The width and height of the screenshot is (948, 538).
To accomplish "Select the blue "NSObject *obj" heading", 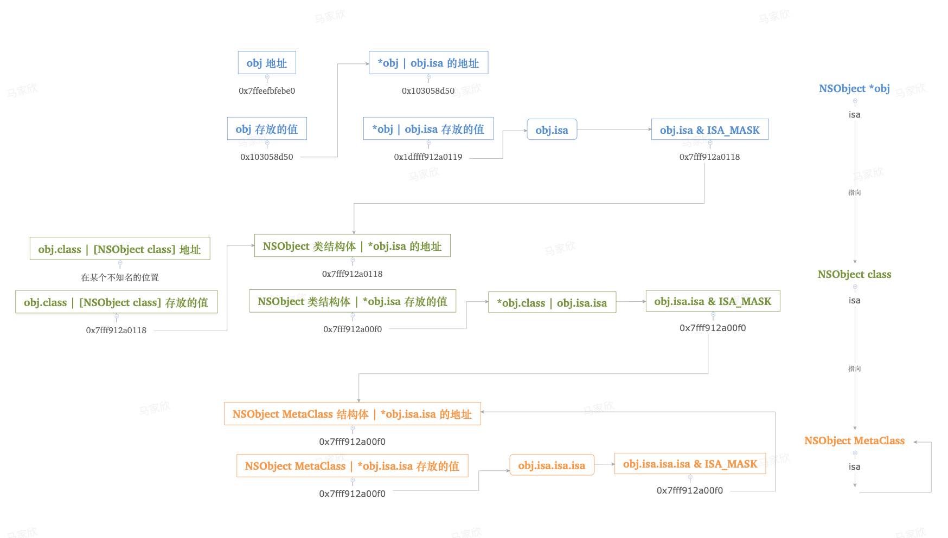I will 854,88.
